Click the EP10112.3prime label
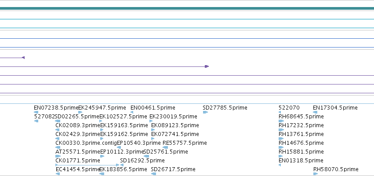This screenshot has height=176, width=374. coord(122,152)
